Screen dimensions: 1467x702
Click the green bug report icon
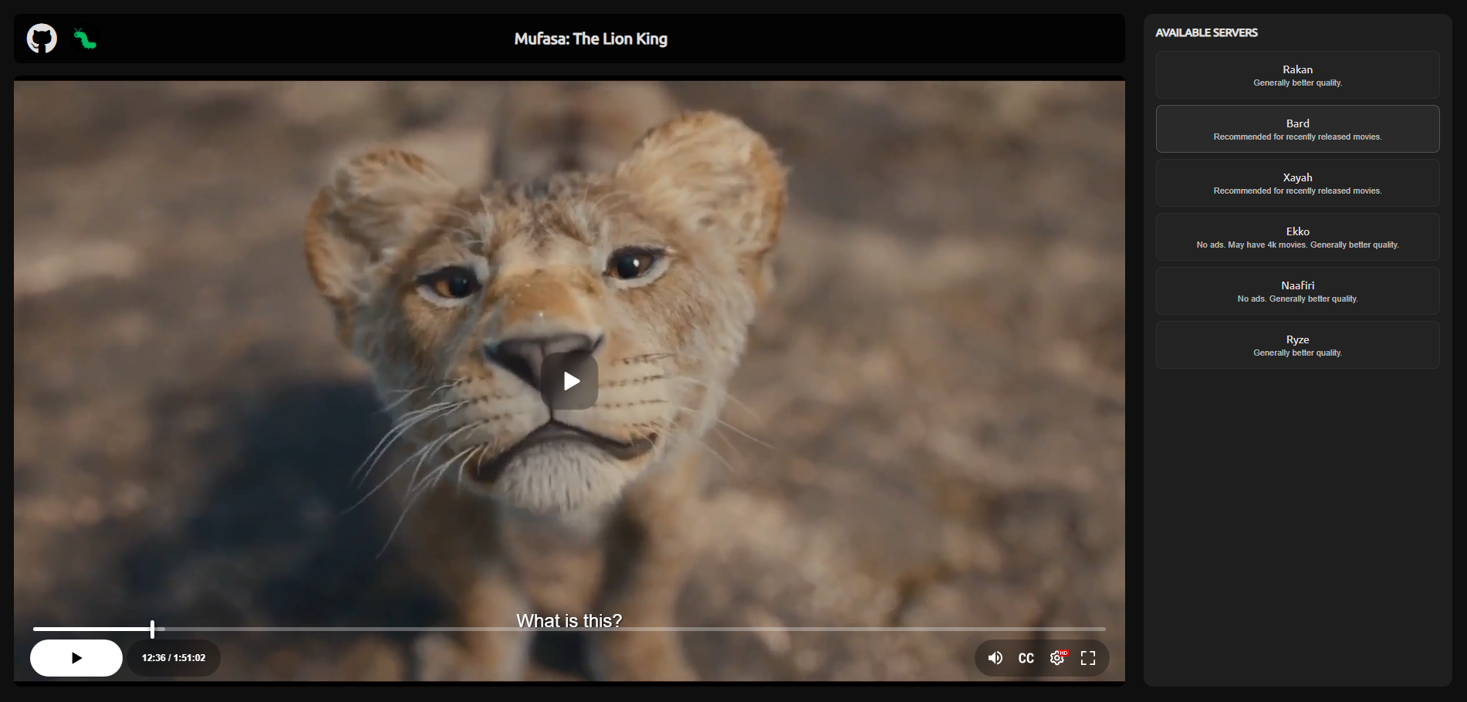coord(85,39)
